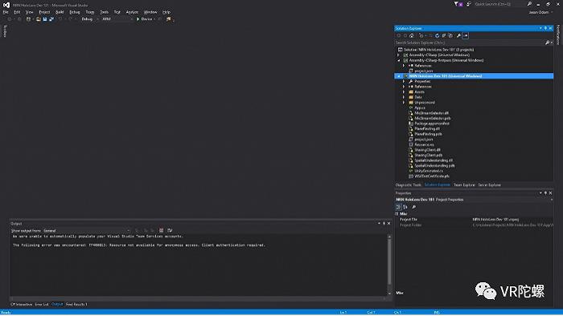Collapse the selected HoloLens Dev 101 project node
563x316 pixels.
point(399,76)
